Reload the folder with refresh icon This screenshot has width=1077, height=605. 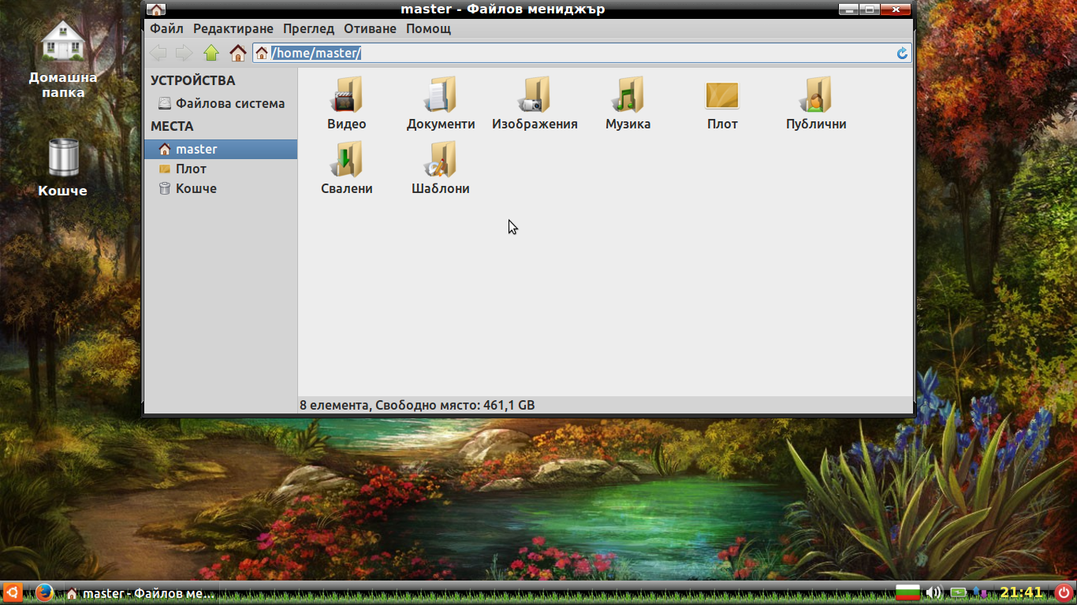tap(903, 54)
